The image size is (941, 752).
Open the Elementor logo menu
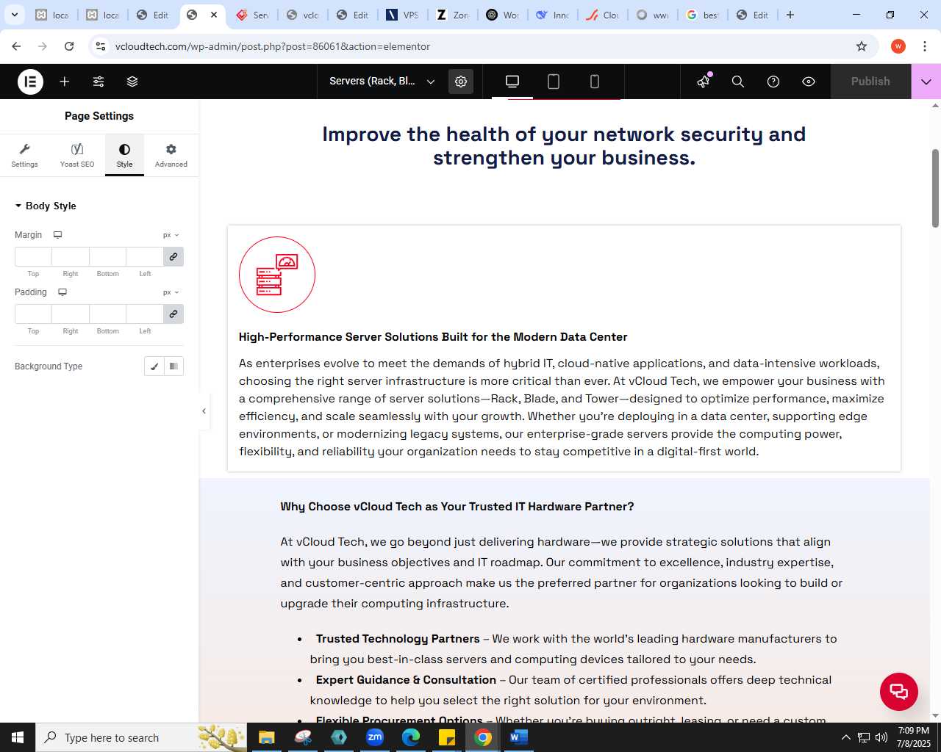pos(30,82)
